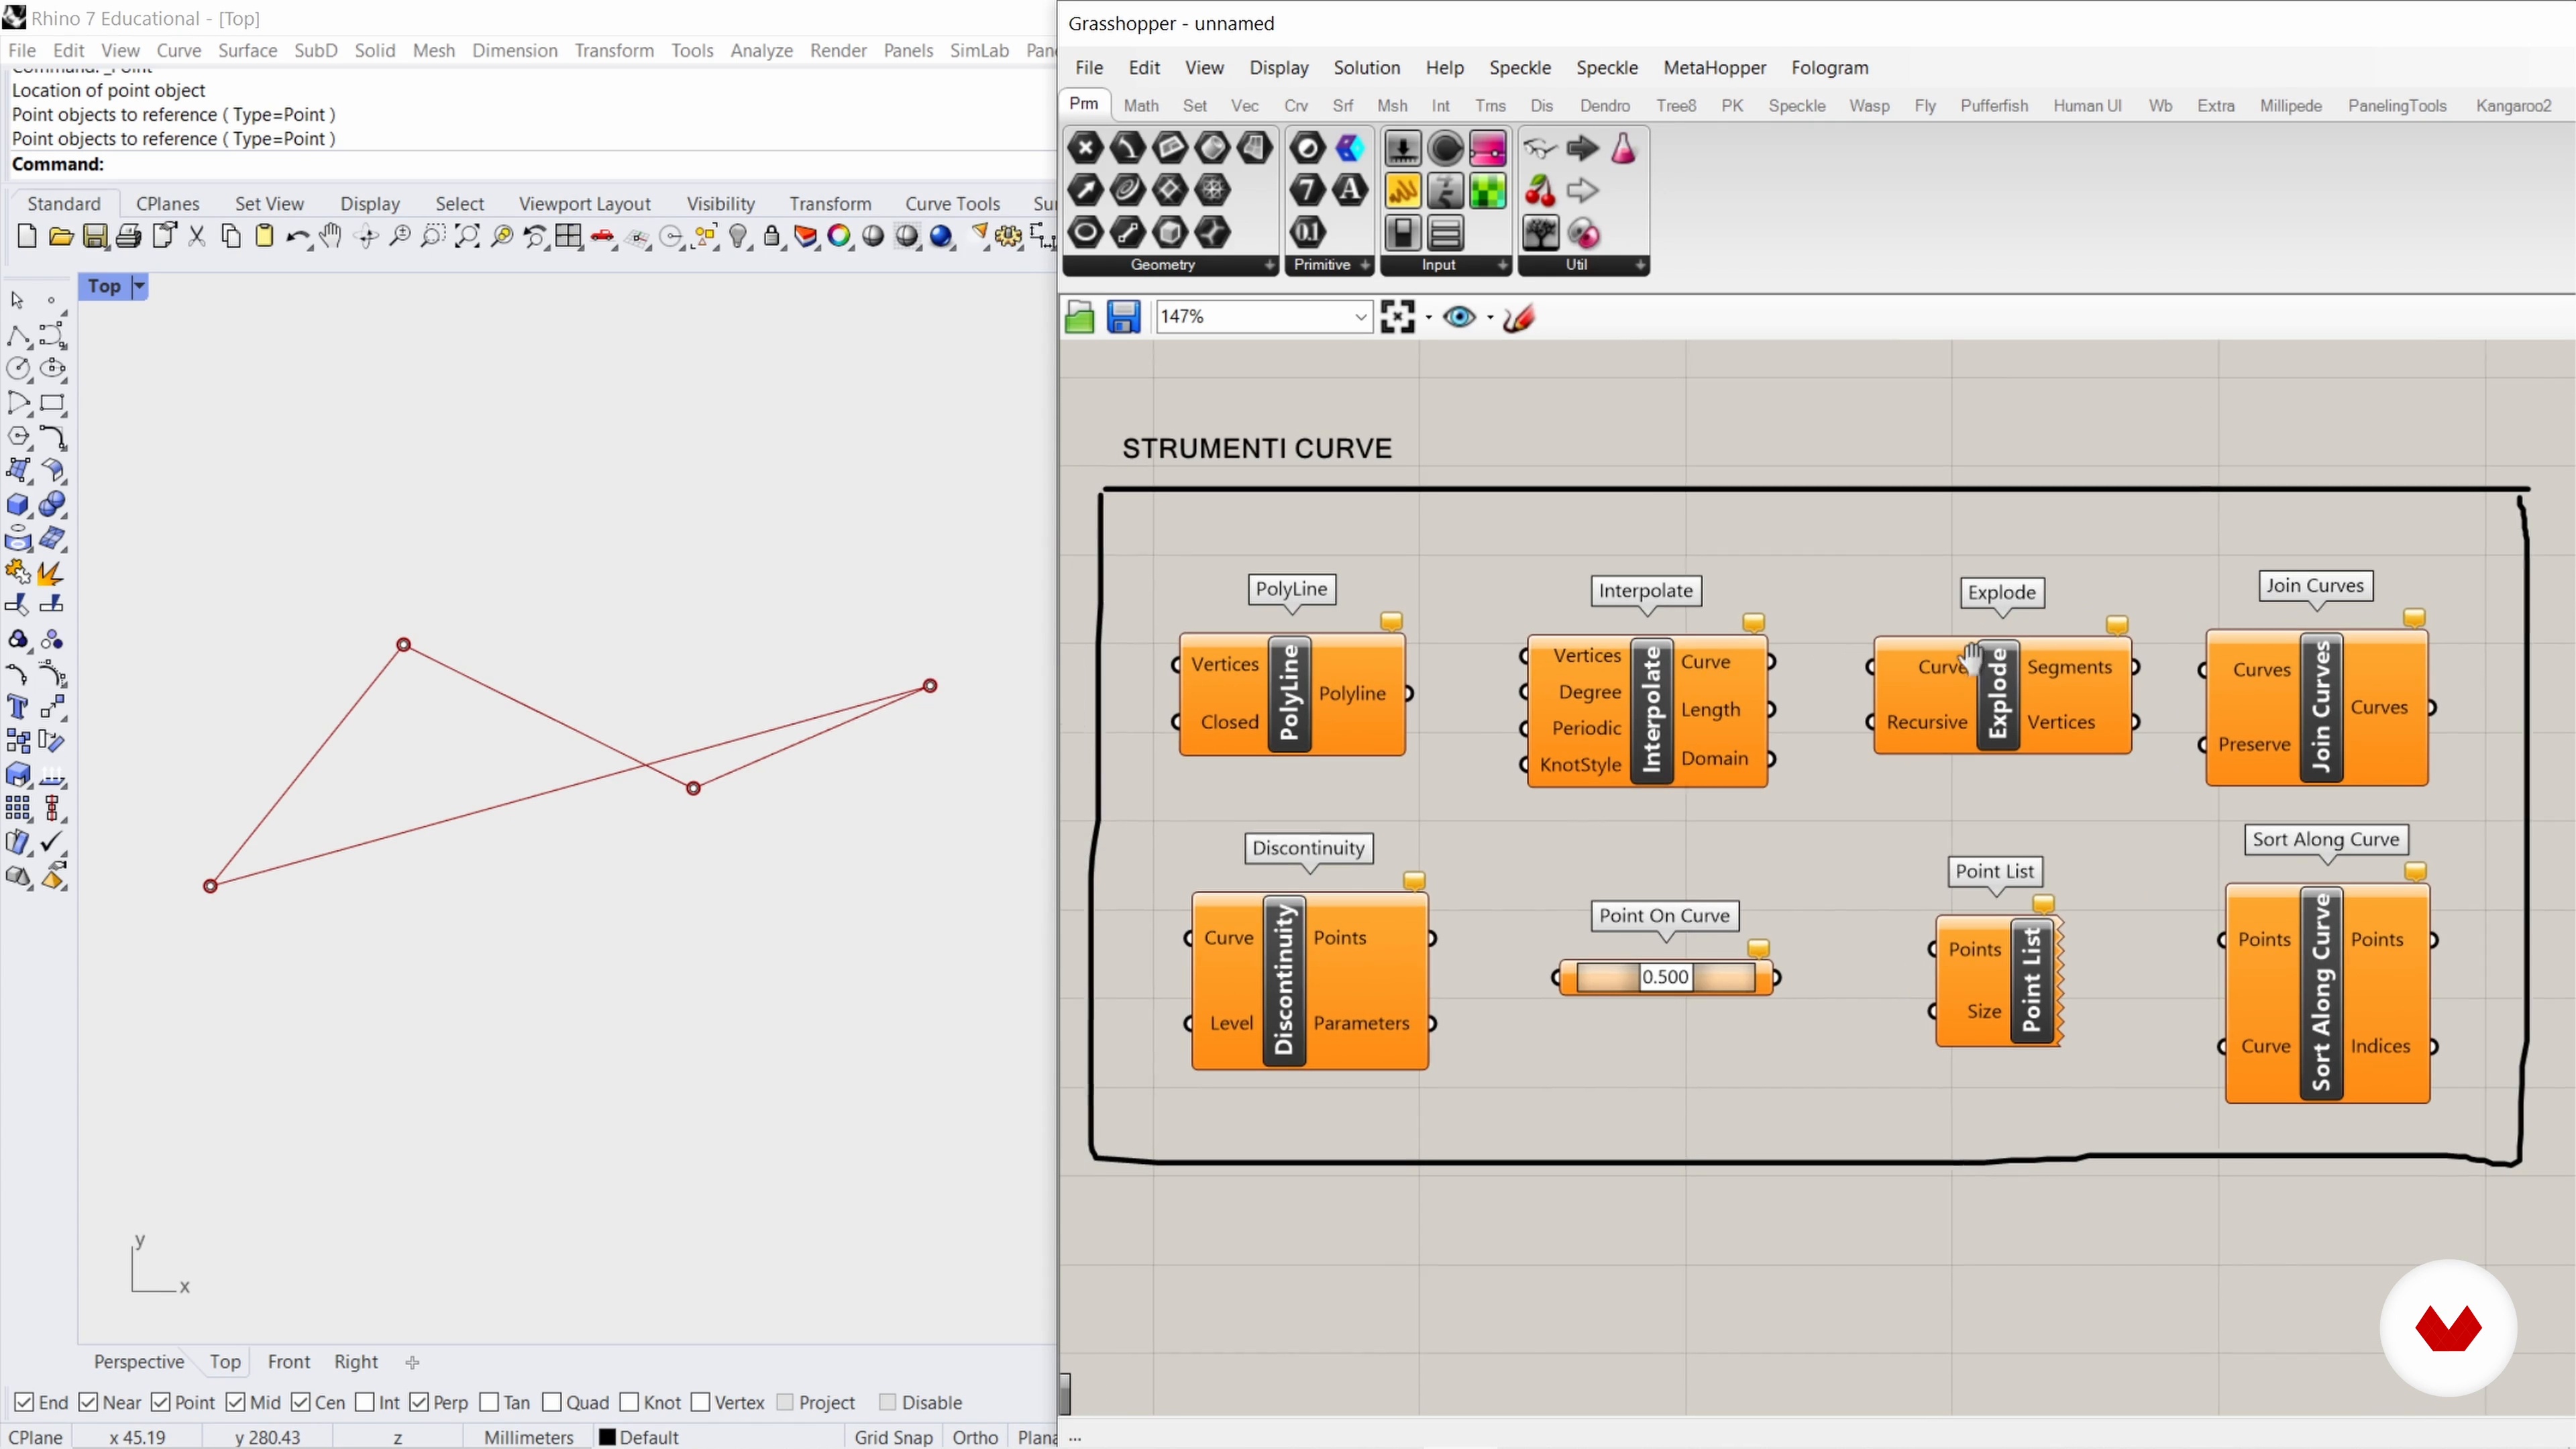This screenshot has height=1449, width=2576.
Task: Add the Boolean Toggle input icon
Action: click(x=1403, y=233)
